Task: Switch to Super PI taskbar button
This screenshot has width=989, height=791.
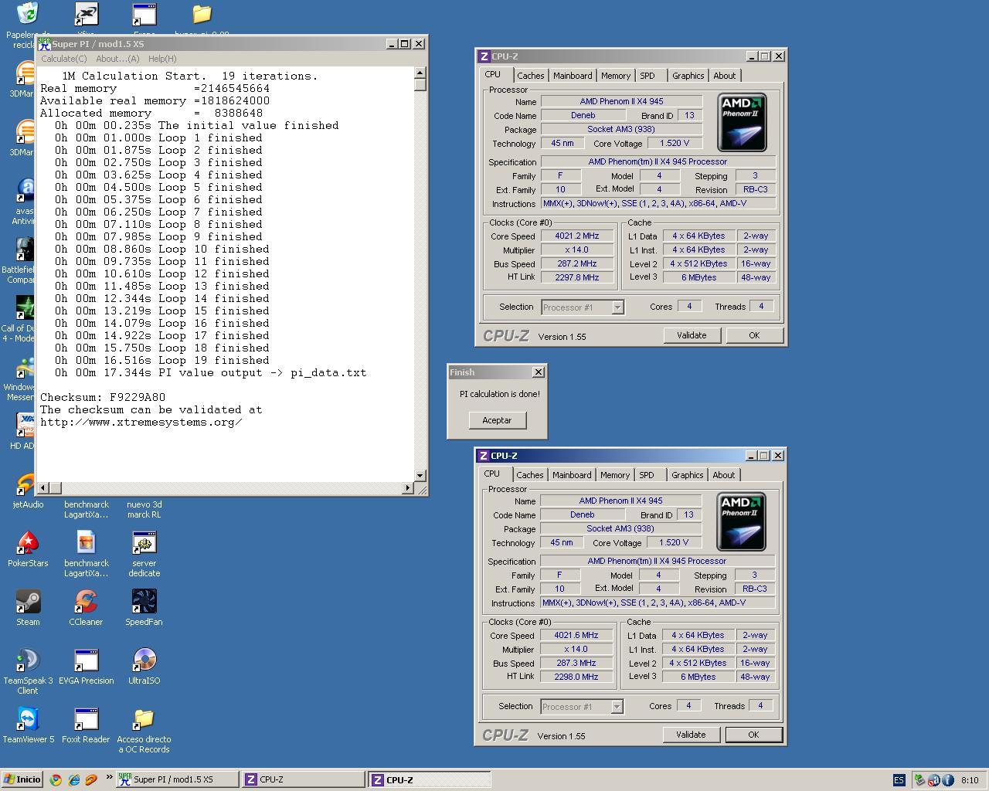Action: (x=177, y=779)
